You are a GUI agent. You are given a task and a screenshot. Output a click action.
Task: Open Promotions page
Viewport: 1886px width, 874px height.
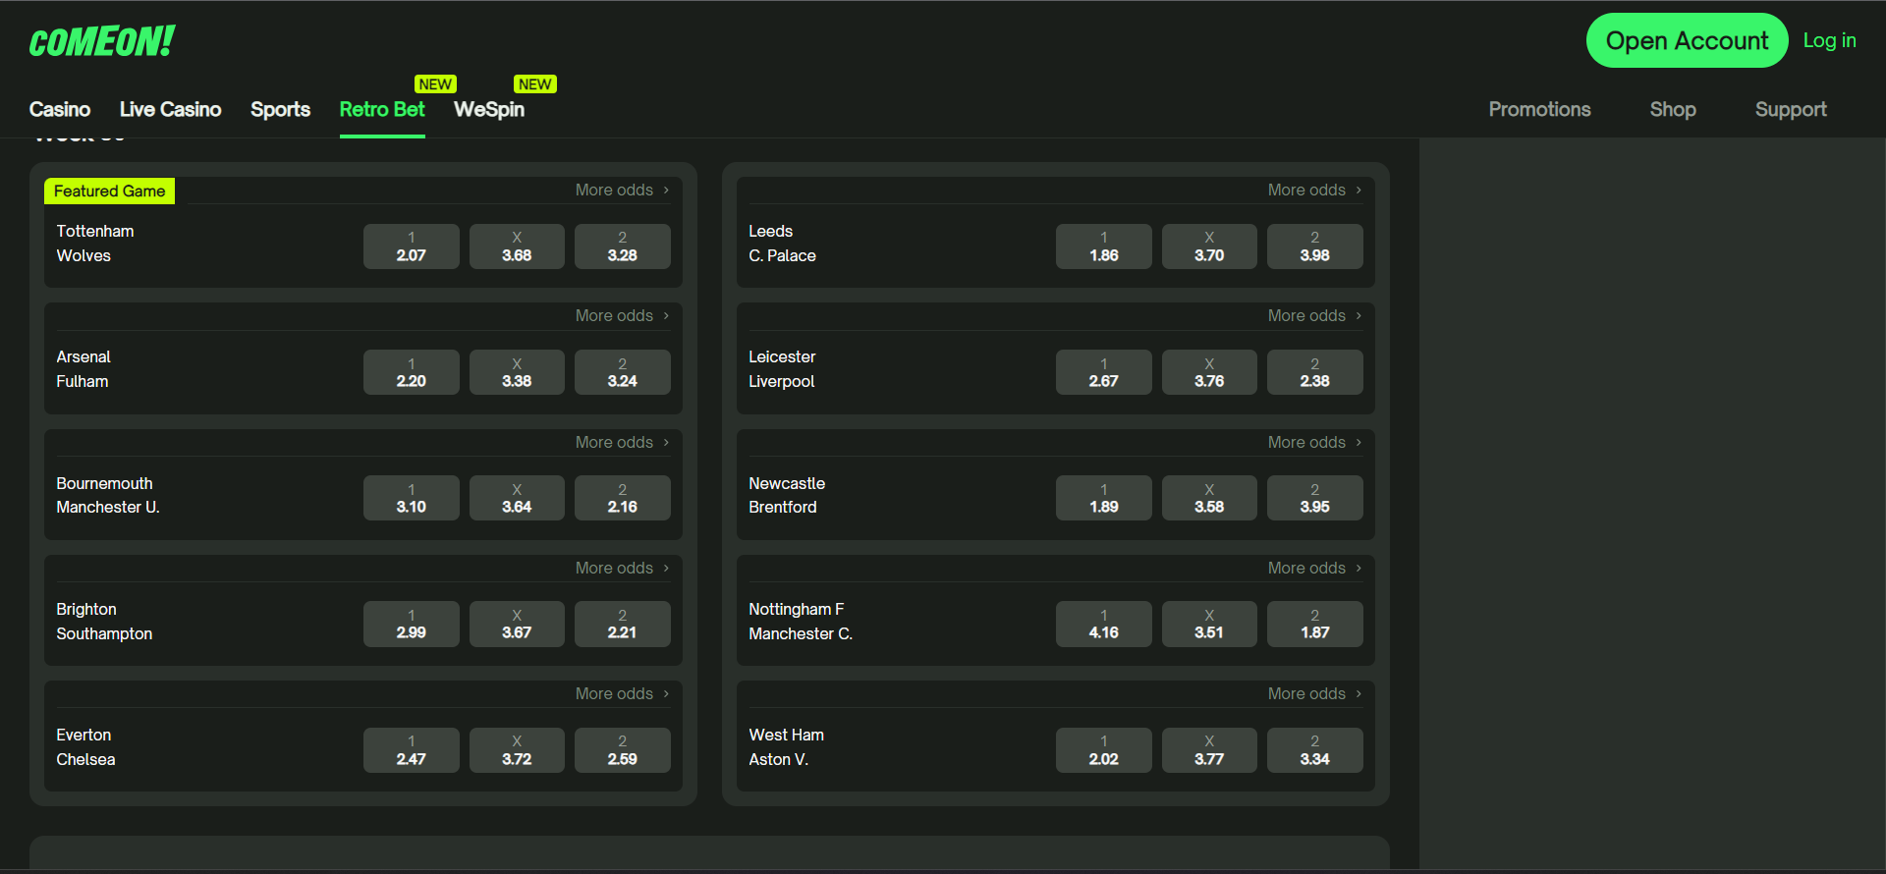click(1539, 109)
